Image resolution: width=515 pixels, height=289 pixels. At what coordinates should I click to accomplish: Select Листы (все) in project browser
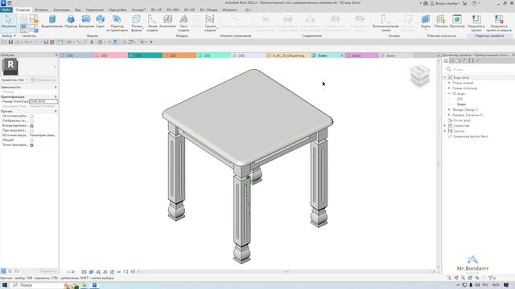coord(462,120)
